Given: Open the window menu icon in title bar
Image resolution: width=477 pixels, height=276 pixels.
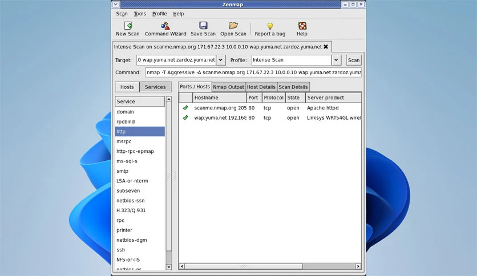Looking at the screenshot, I should pos(116,4).
